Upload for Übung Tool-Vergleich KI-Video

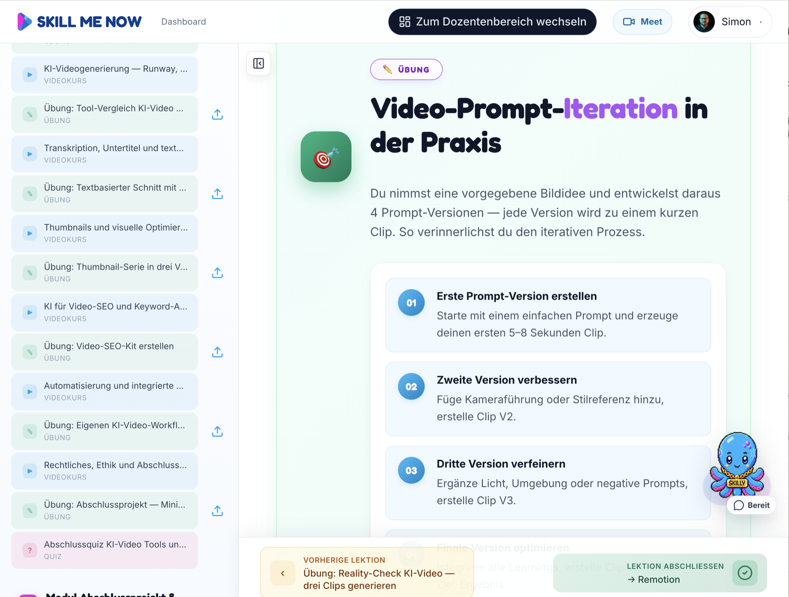[217, 114]
